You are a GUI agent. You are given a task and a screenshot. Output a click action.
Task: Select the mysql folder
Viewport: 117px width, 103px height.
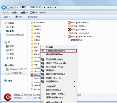[35, 43]
